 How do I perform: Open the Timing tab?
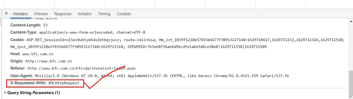pos(104,14)
